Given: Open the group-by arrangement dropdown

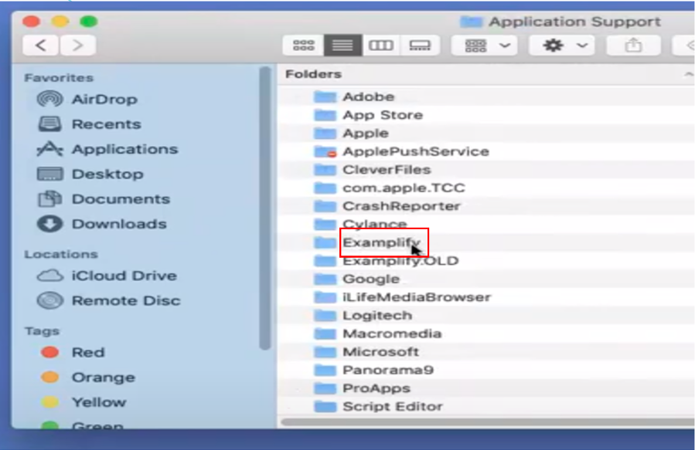Looking at the screenshot, I should [x=484, y=45].
